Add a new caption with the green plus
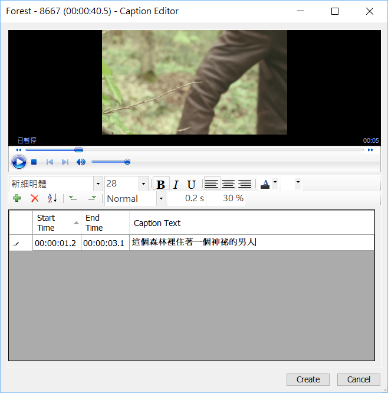Screen dimensions: 388x393 tap(17, 198)
